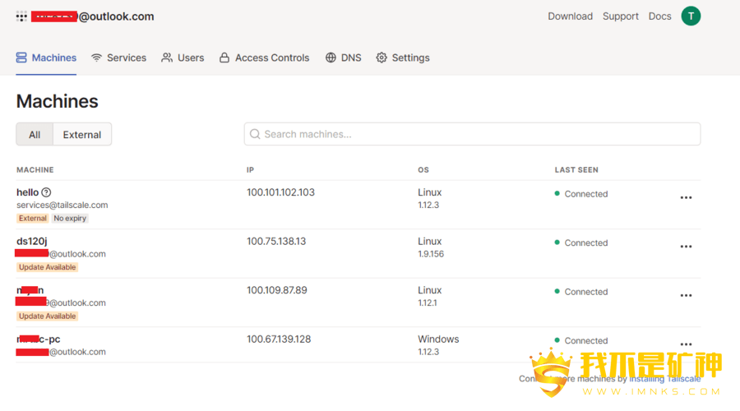Open the DNS tab
The width and height of the screenshot is (740, 411).
(344, 58)
